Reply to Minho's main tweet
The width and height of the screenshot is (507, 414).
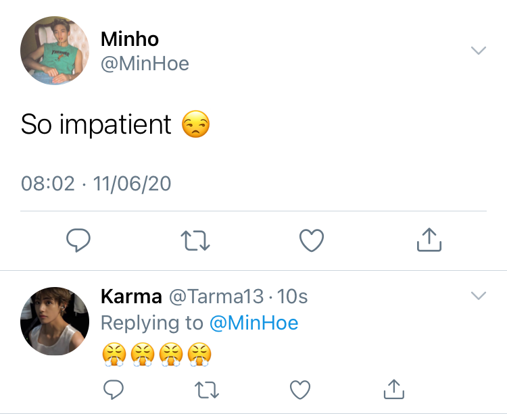pos(78,240)
